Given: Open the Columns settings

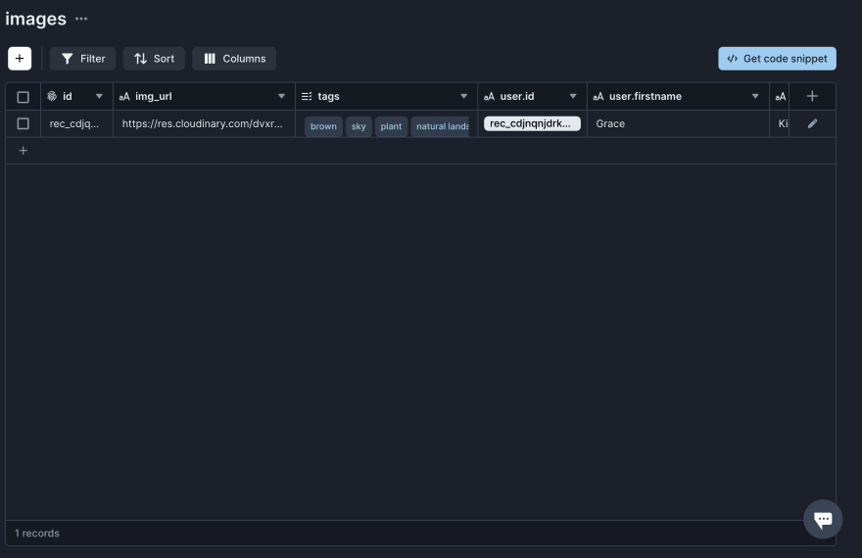Looking at the screenshot, I should click(234, 59).
